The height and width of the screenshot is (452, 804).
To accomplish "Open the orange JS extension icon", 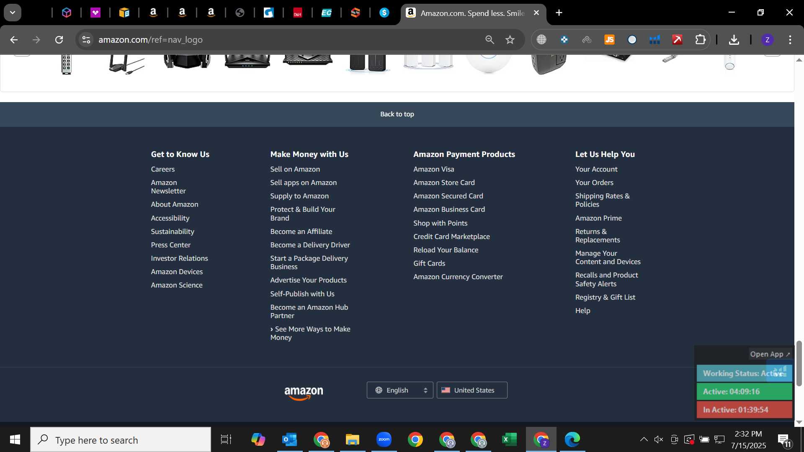I will pos(609,40).
